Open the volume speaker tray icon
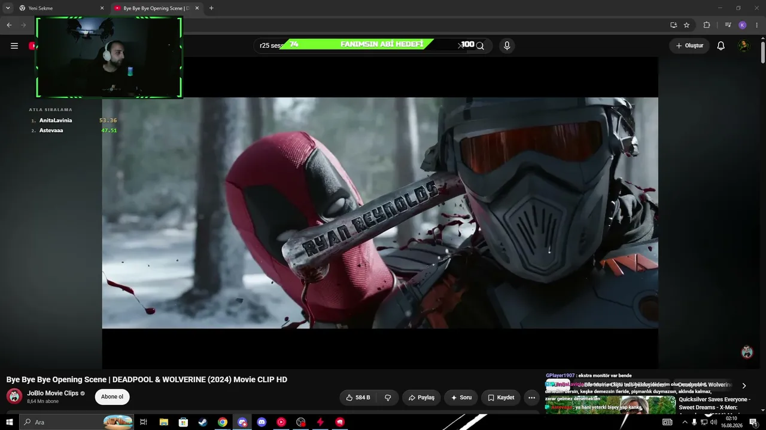 pyautogui.click(x=713, y=422)
